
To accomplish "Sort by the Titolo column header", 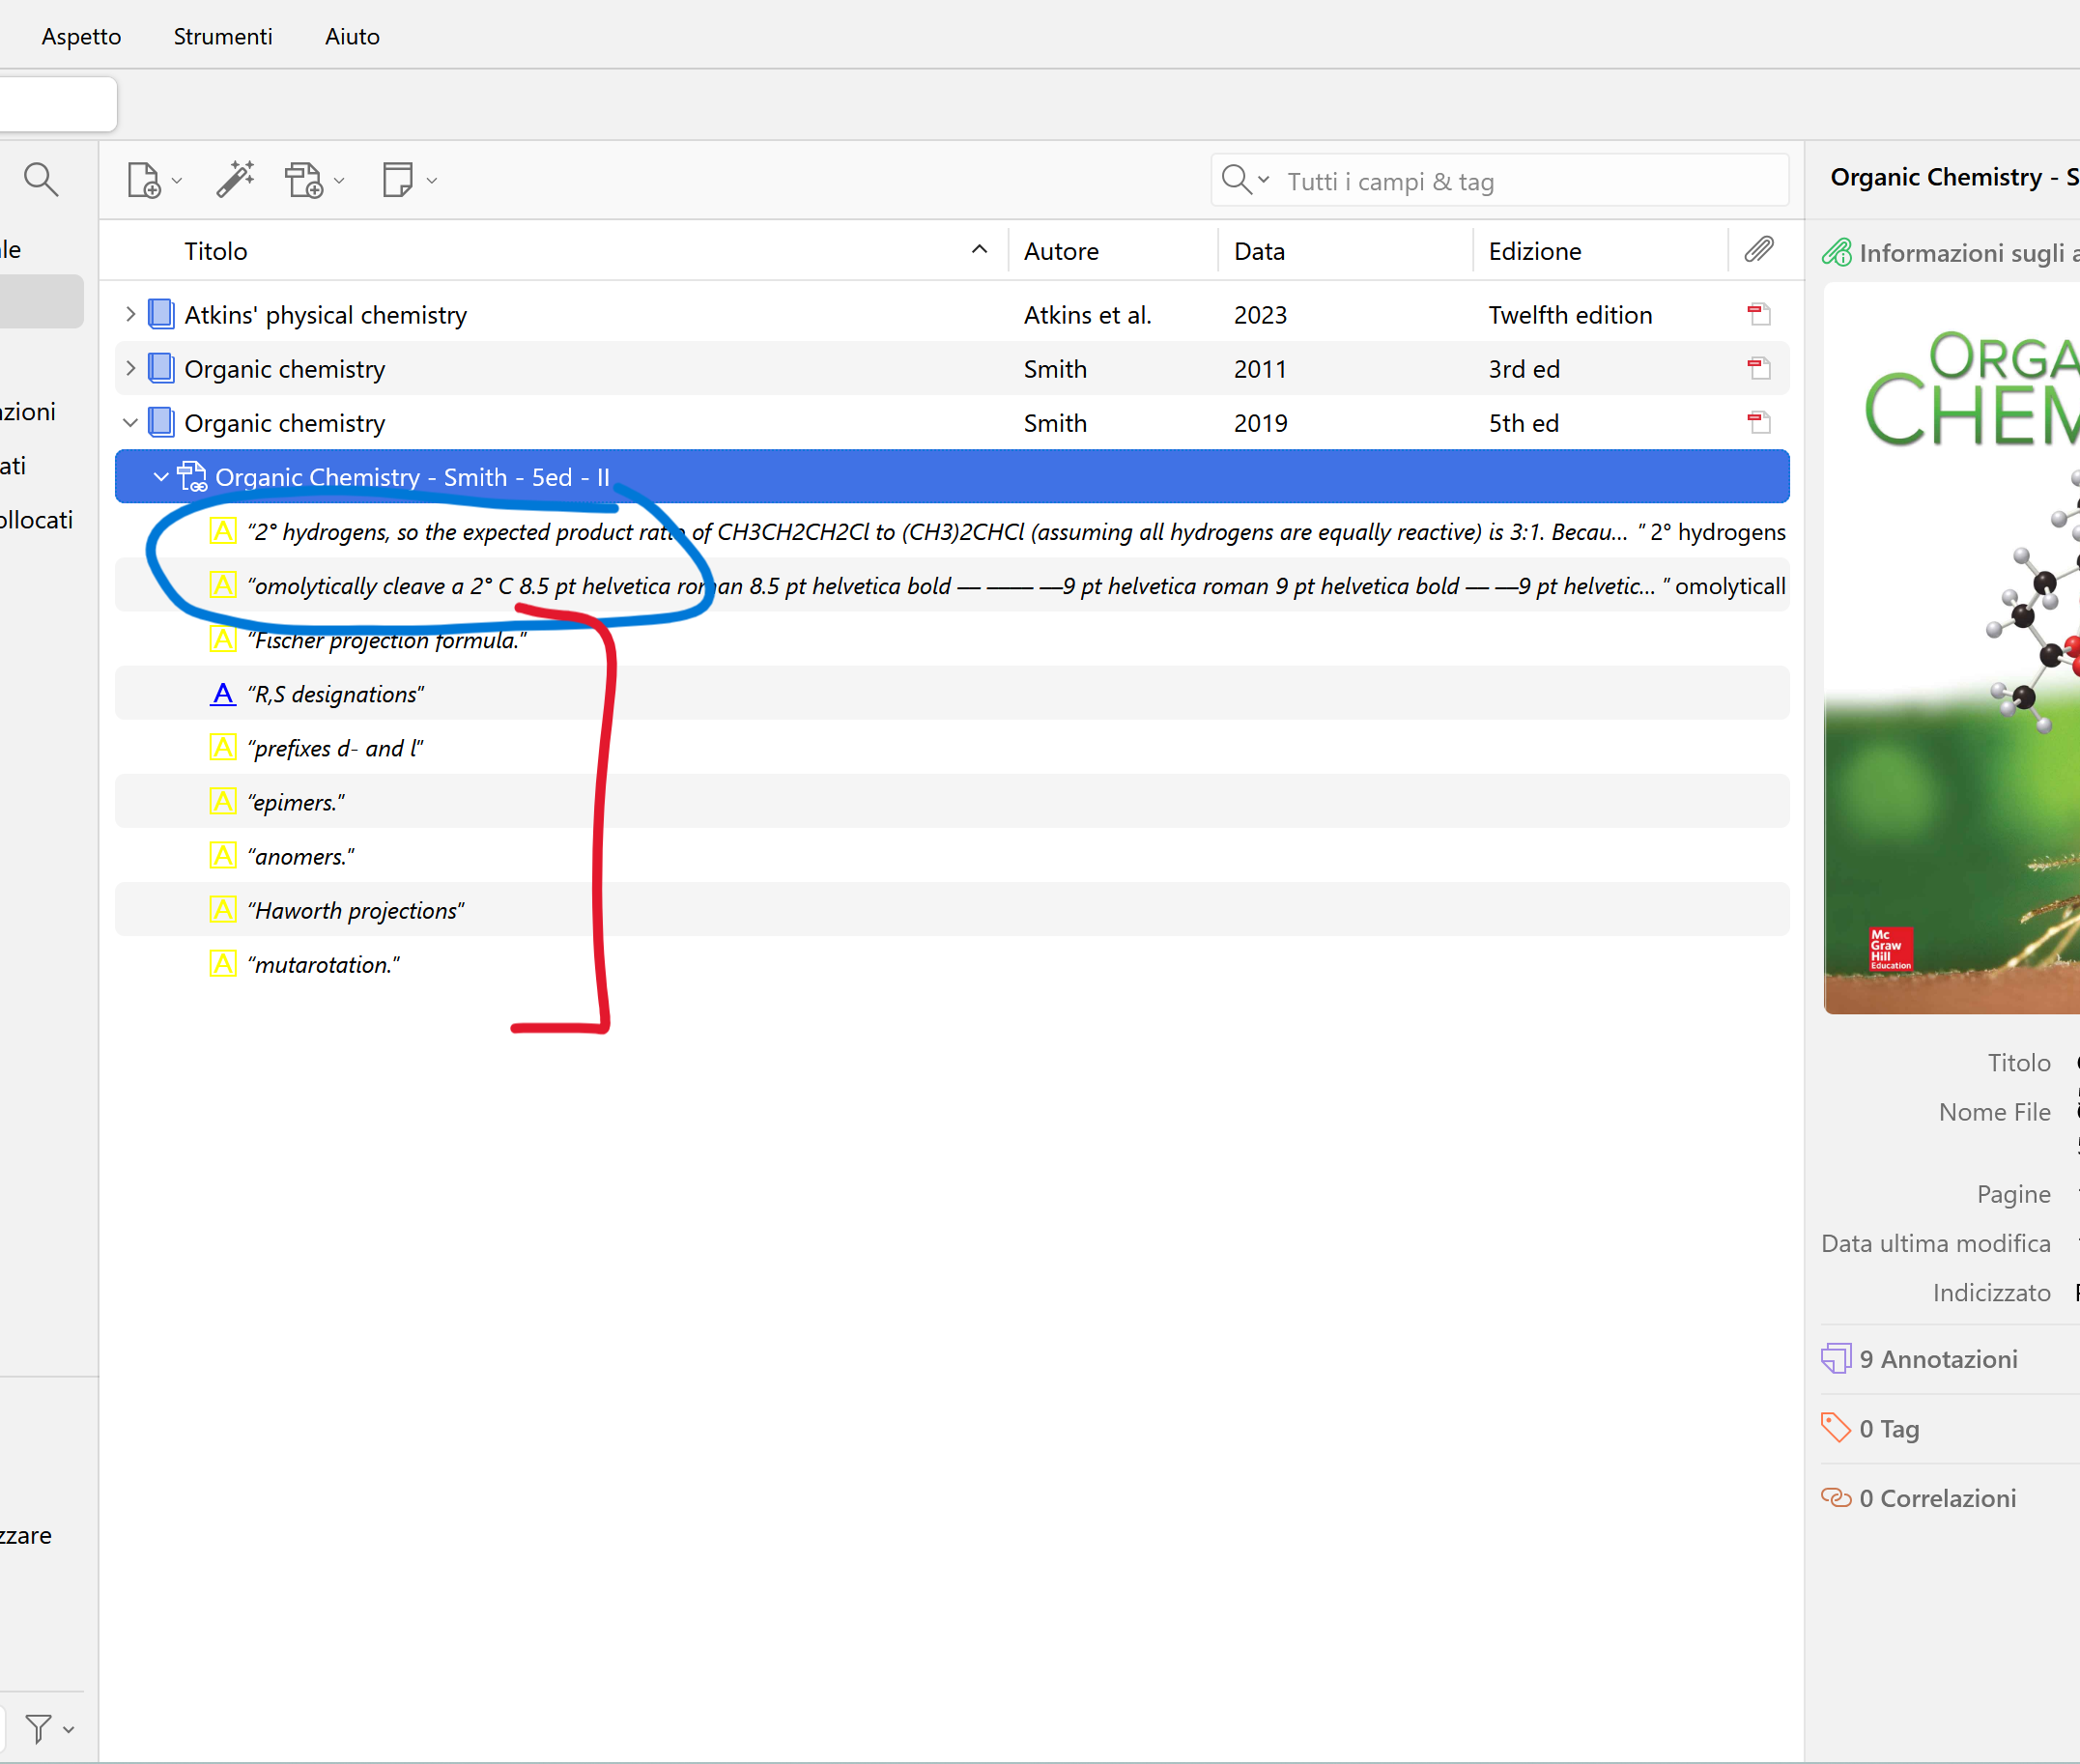I will tap(216, 251).
